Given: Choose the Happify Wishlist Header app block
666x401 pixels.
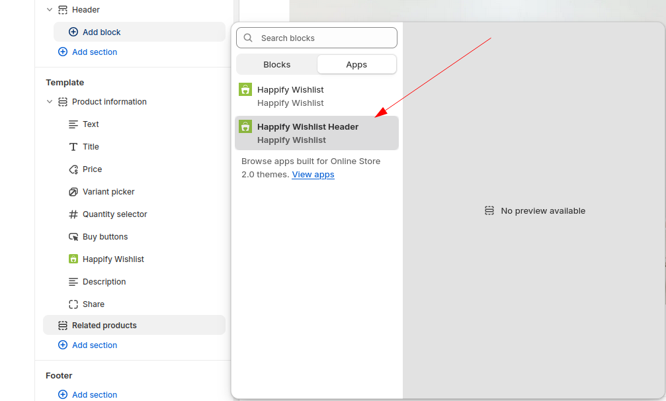Looking at the screenshot, I should [x=317, y=134].
